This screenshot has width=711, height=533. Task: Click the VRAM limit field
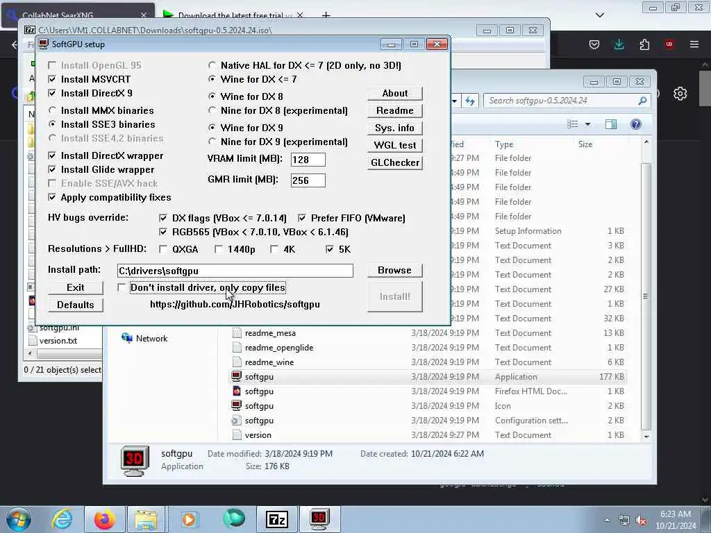(308, 160)
